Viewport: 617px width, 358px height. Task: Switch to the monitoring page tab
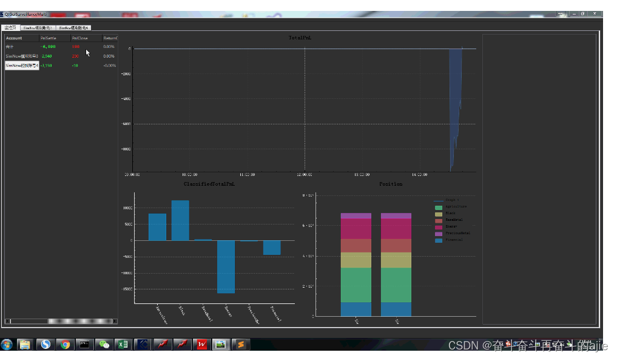coord(11,28)
